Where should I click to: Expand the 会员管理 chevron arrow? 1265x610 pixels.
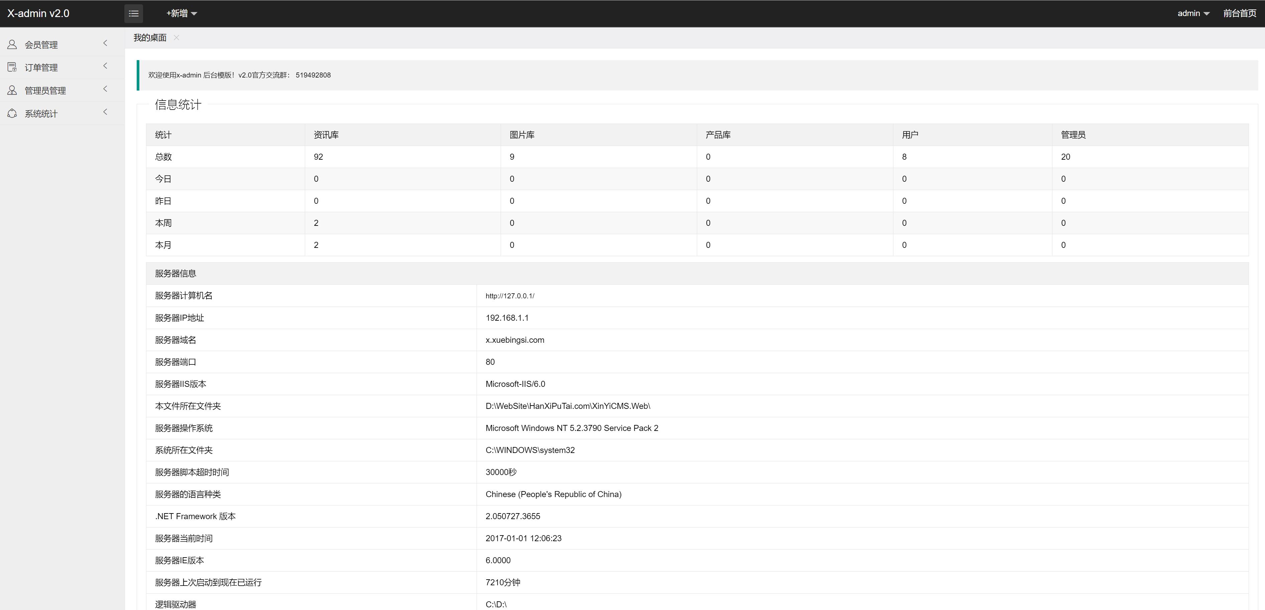[105, 43]
